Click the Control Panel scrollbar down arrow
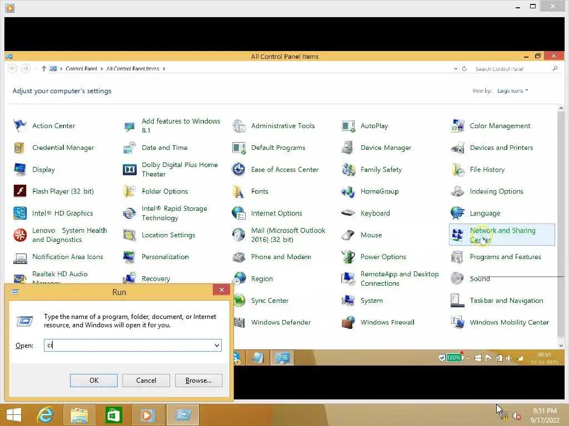This screenshot has height=426, width=569. click(x=561, y=346)
